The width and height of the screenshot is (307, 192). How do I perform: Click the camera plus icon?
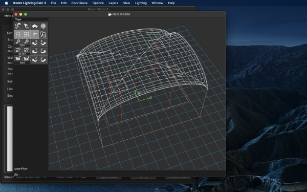tap(27, 58)
